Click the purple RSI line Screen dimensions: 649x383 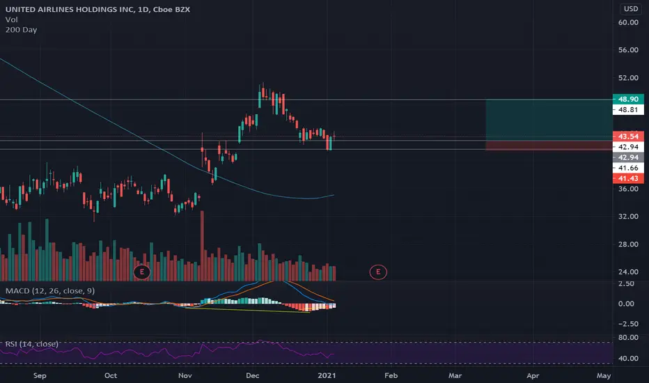click(166, 351)
